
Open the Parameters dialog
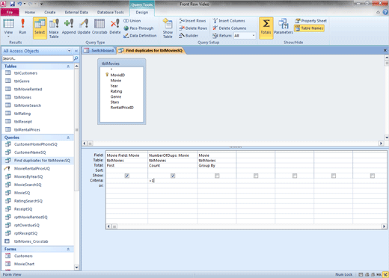tap(284, 26)
